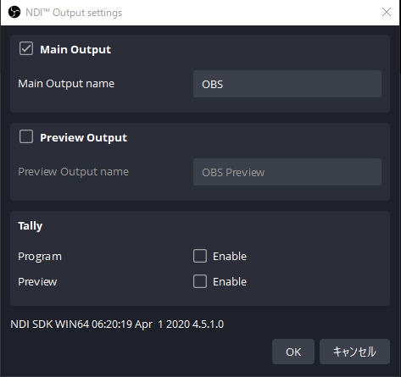Click the bold Main Output label text
Screen dimensions: 401x377
click(x=75, y=50)
